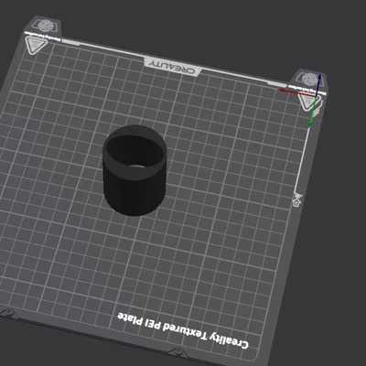Select the black cylinder model on the plate
The width and height of the screenshot is (366, 366).
(x=135, y=170)
